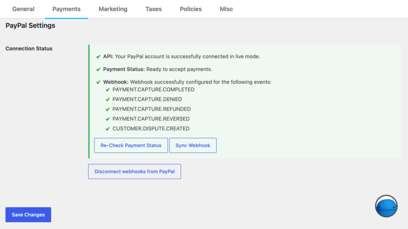This screenshot has height=229, width=408.
Task: Click checkmark beside PAYMENT.CAPTURE.COMPLETED
Action: coord(108,90)
